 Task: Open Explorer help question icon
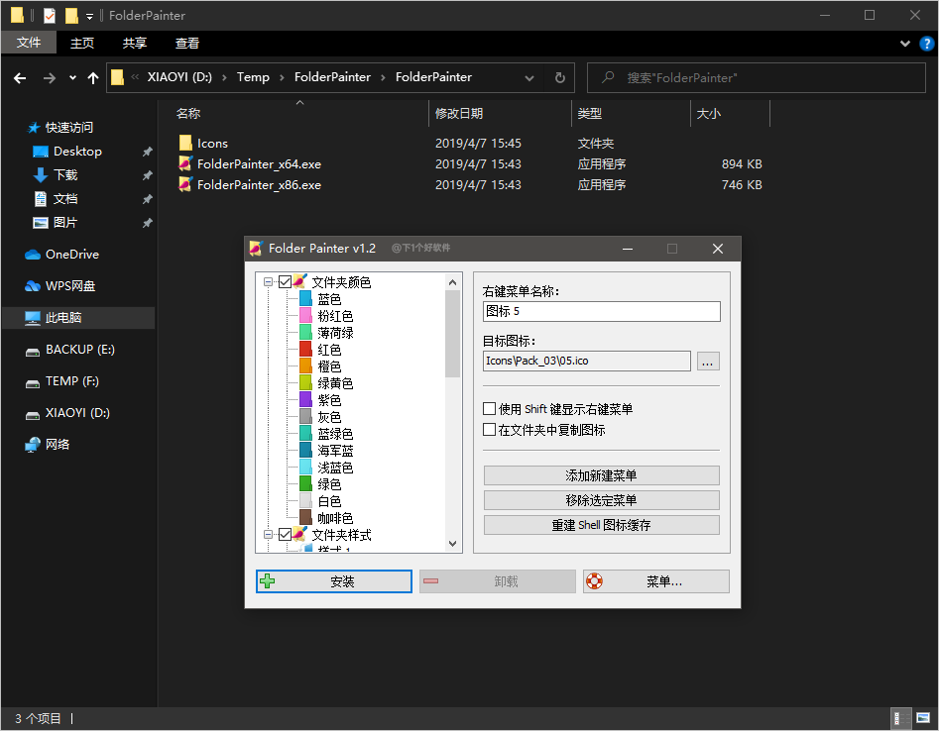pos(926,43)
